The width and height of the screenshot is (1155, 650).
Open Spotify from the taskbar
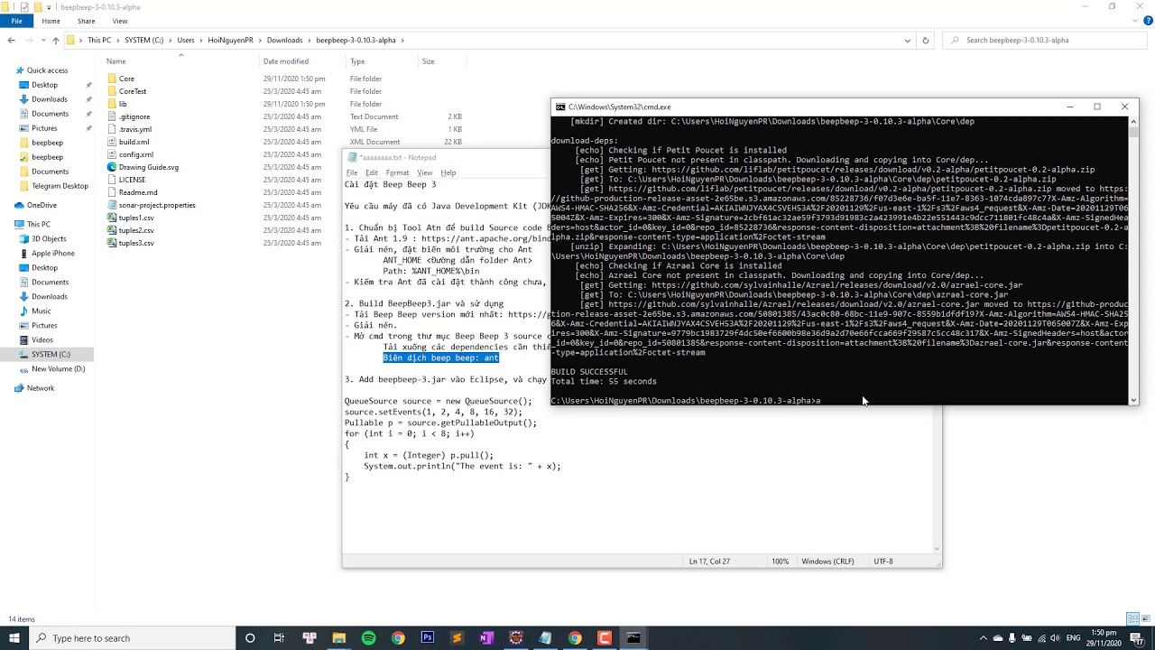[x=368, y=638]
